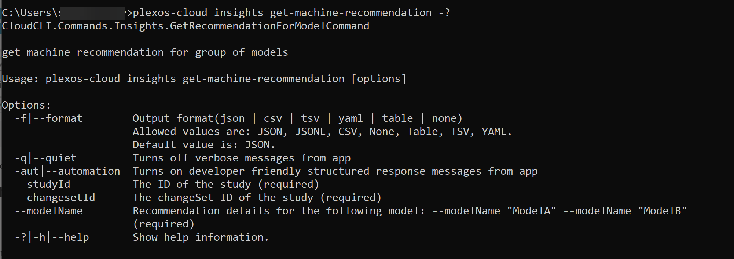
Task: Click the "ModelA" example value
Action: (x=531, y=211)
